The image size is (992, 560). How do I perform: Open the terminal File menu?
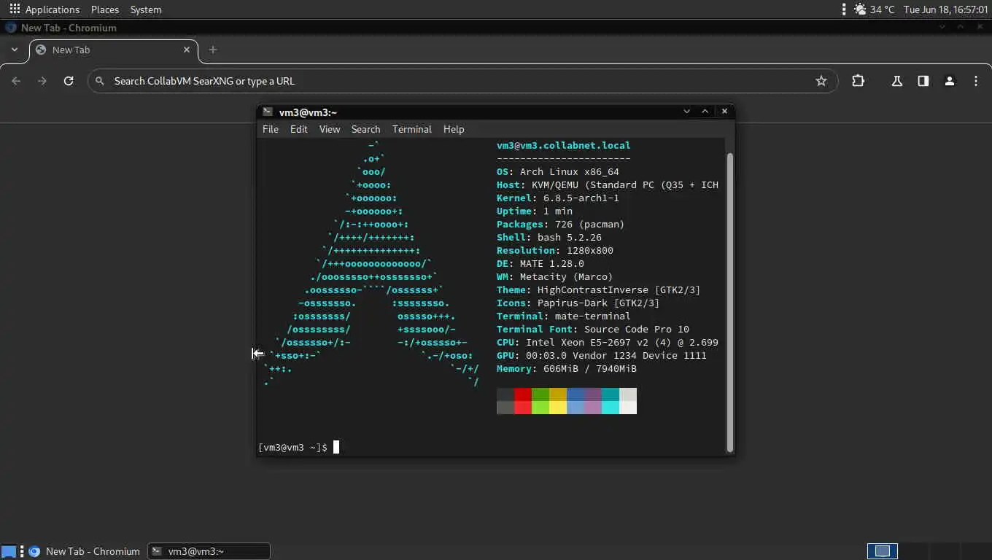click(271, 129)
